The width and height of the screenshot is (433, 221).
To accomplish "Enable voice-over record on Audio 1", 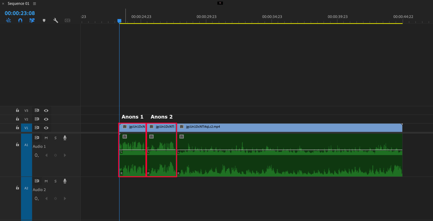I will pos(65,138).
